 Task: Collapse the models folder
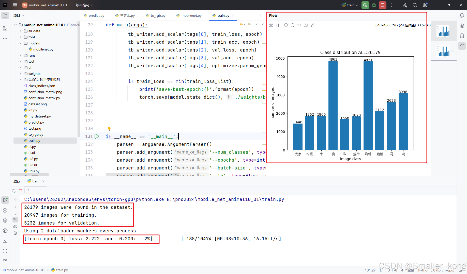click(20, 43)
